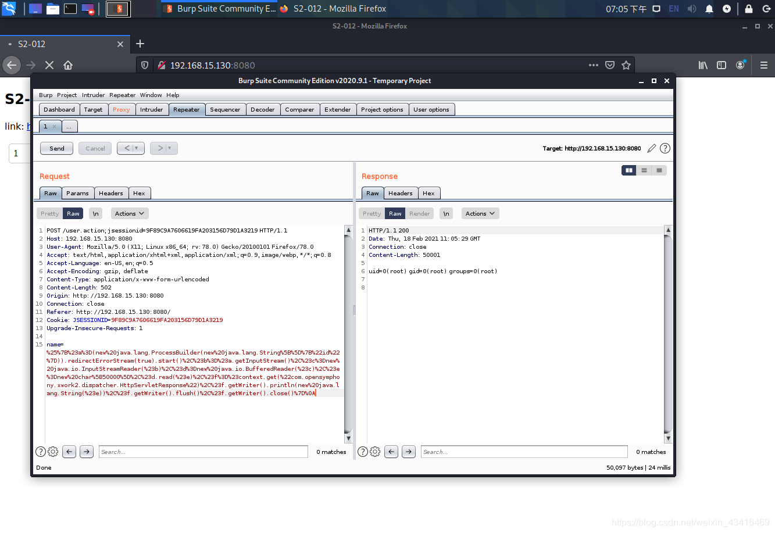Image resolution: width=775 pixels, height=533 pixels.
Task: Toggle \n non-printable chars in Response
Action: (x=447, y=213)
